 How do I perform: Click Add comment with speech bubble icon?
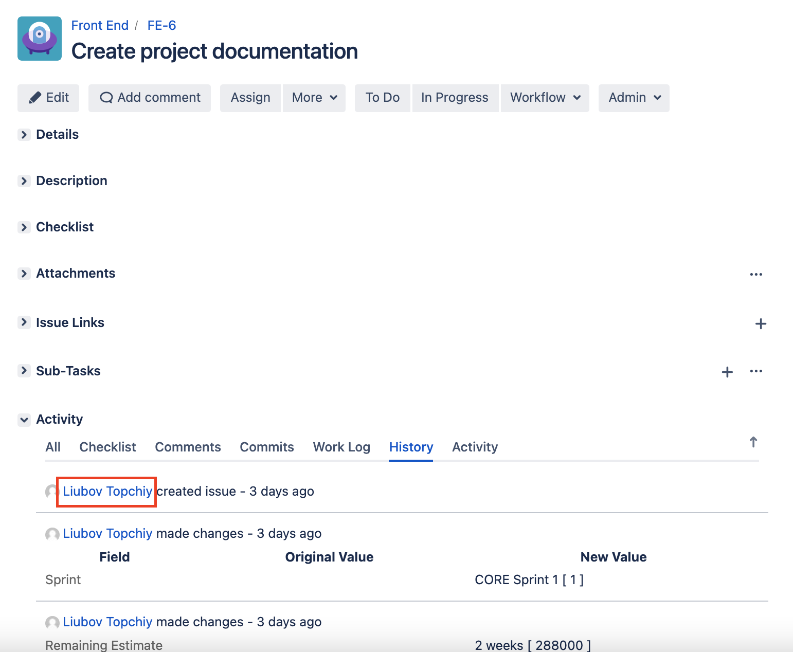(150, 98)
